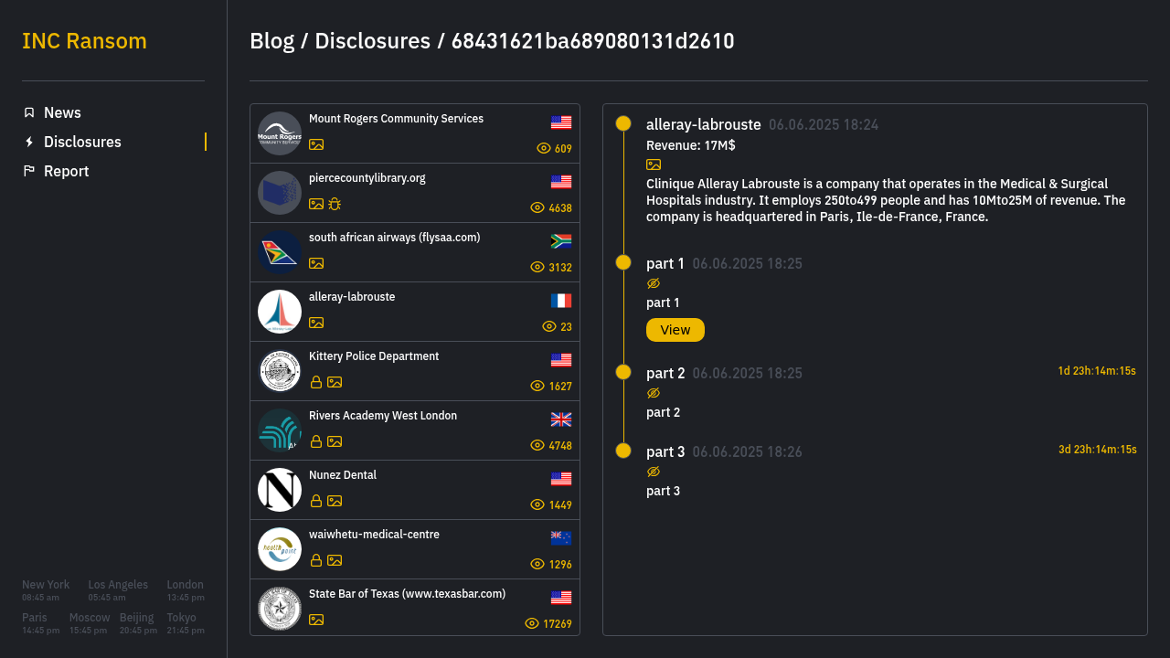Click the hidden-eye icon under part 1

click(x=654, y=283)
